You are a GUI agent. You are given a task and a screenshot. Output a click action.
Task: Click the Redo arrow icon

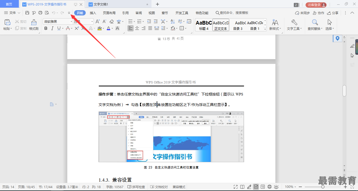pos(62,13)
